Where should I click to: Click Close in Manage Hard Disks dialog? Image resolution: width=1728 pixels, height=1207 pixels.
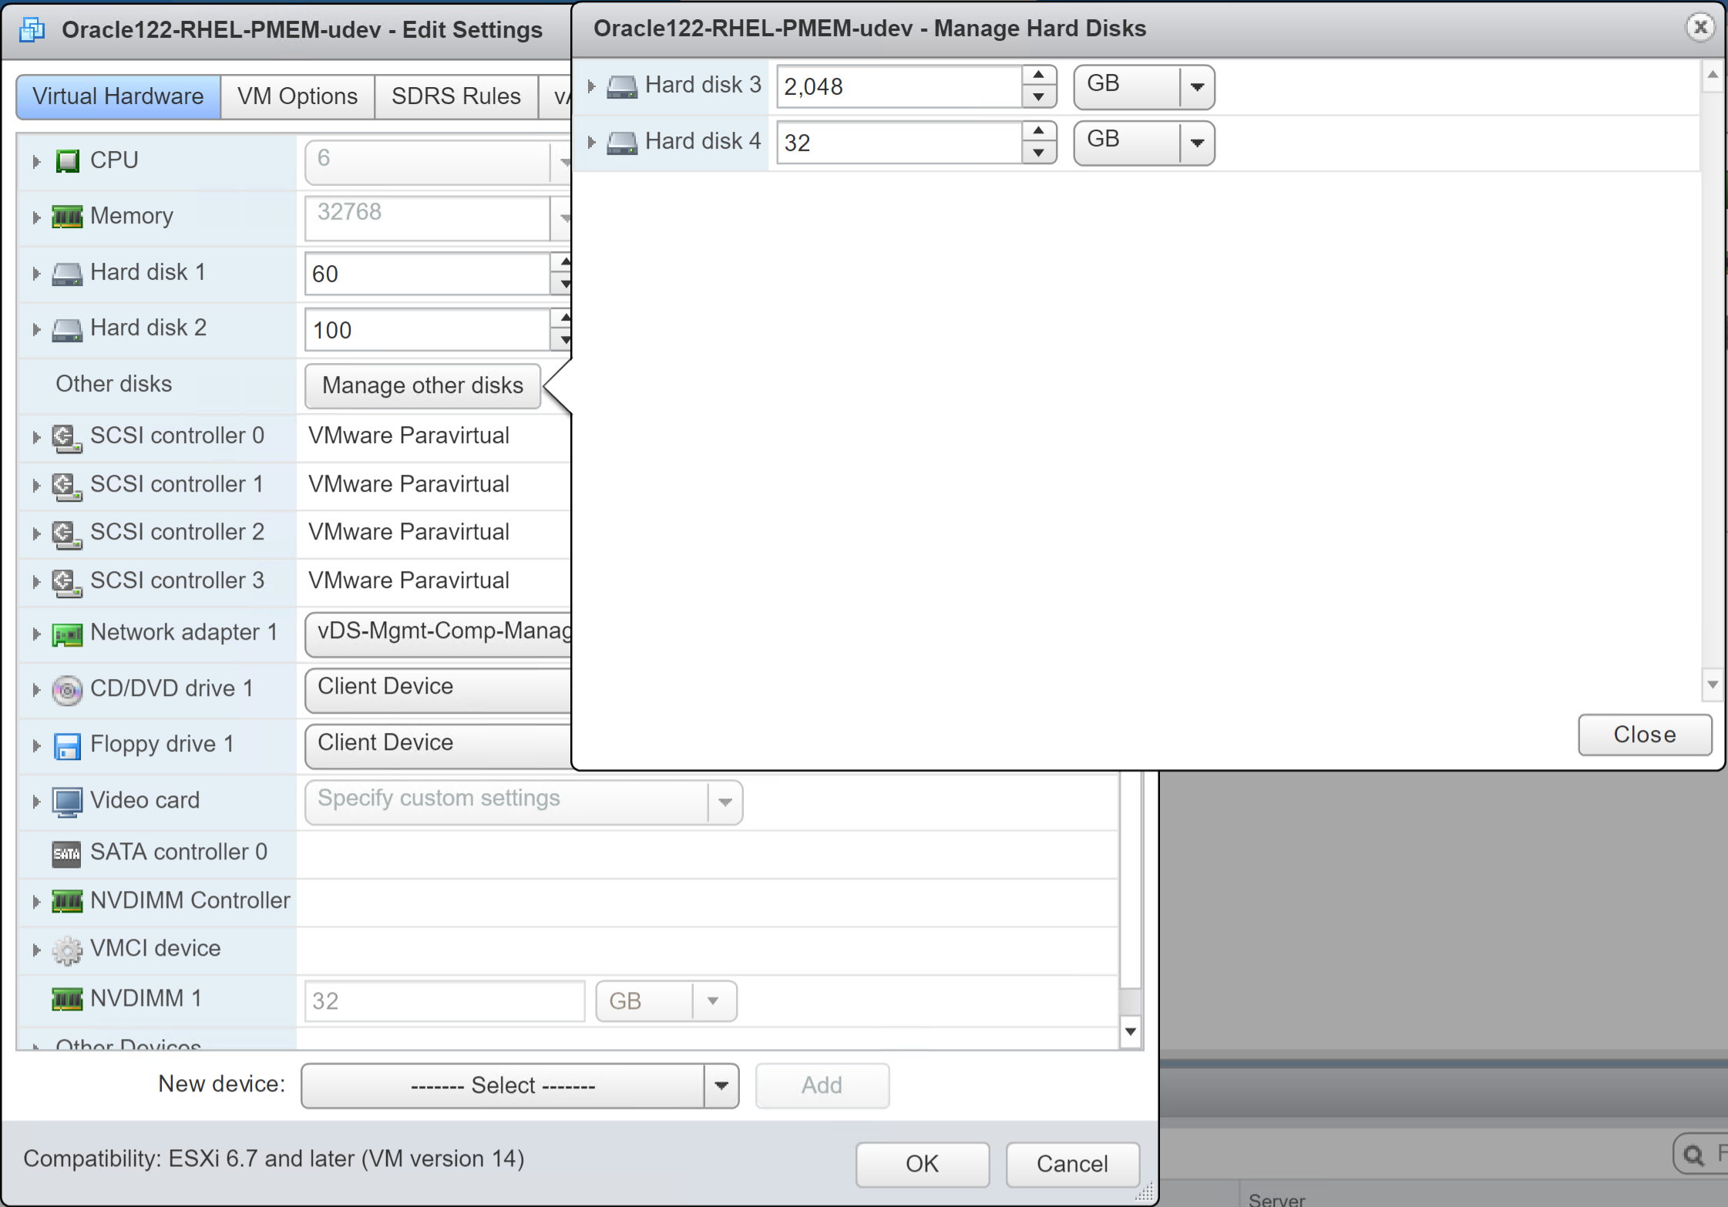coord(1644,734)
